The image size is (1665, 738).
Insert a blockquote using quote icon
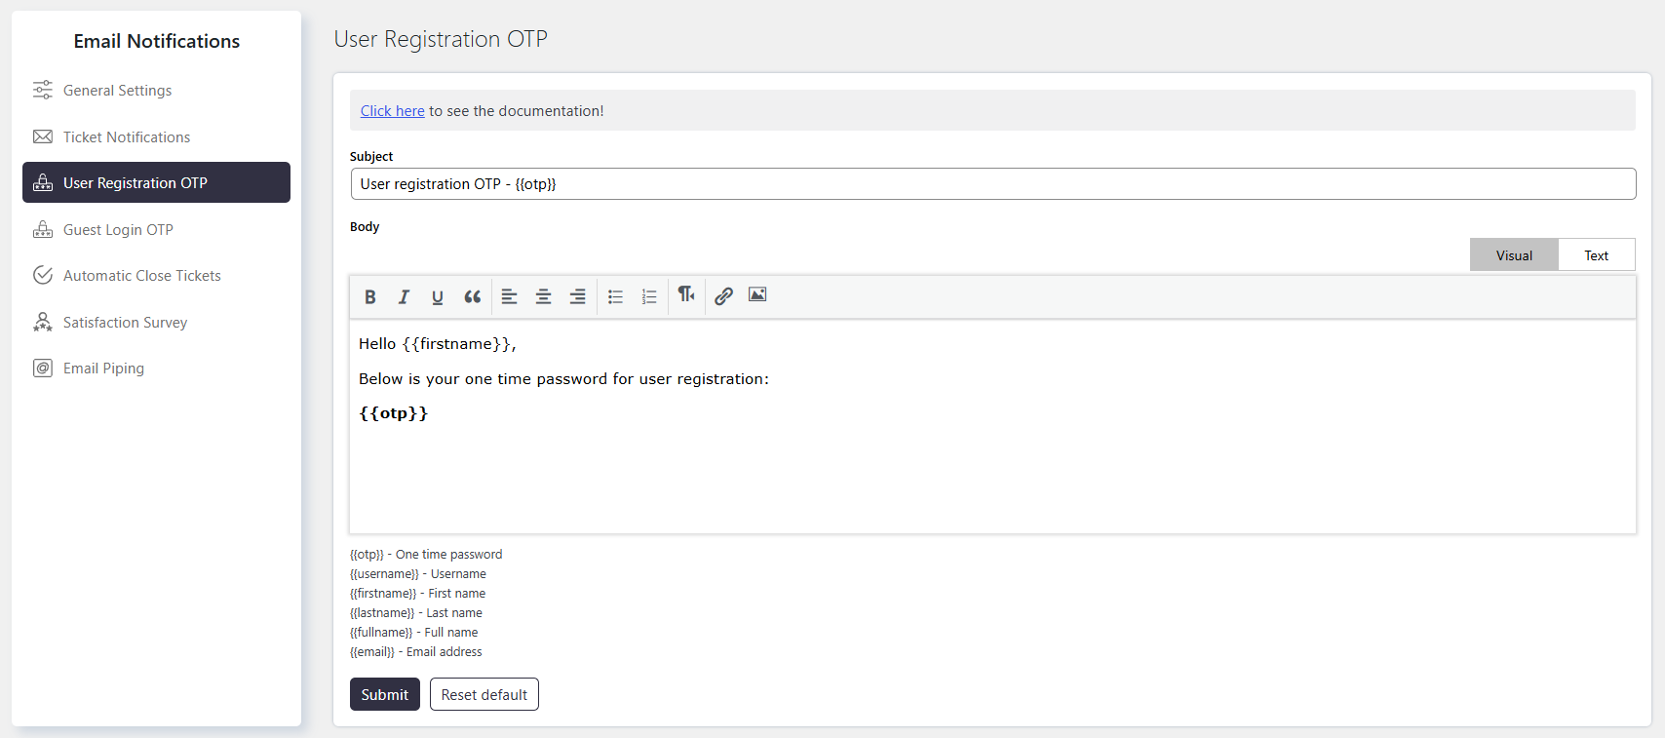(x=472, y=296)
